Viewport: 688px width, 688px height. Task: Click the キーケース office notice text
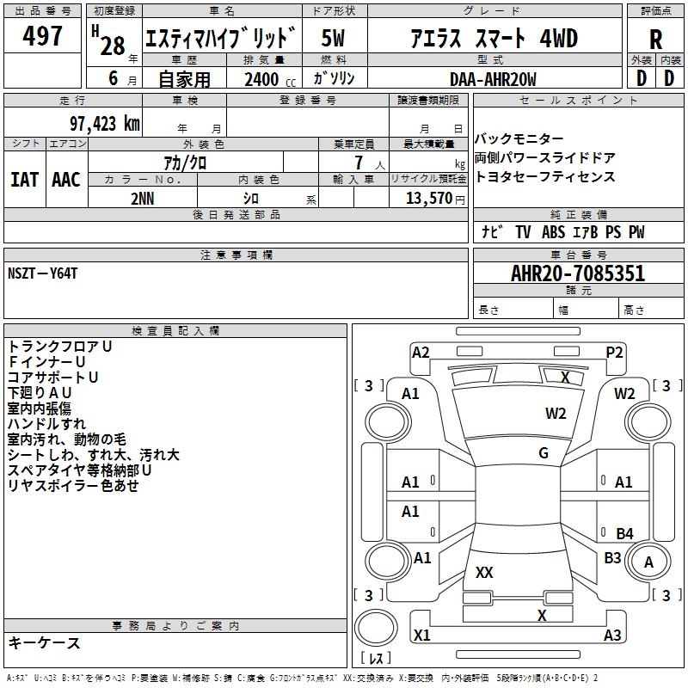click(x=44, y=643)
